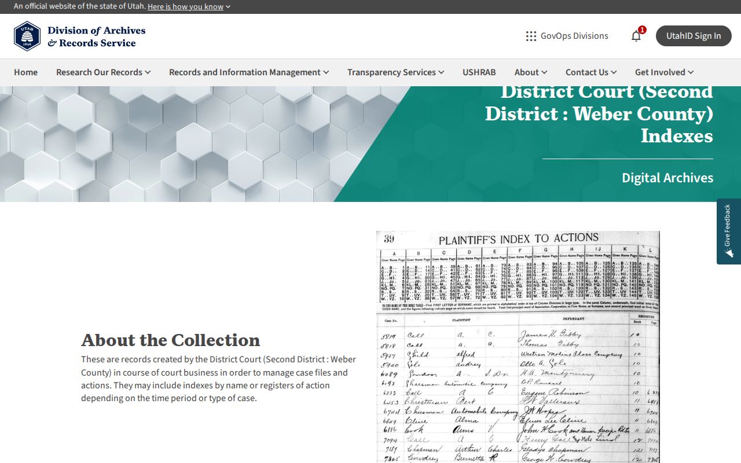The image size is (741, 463).
Task: Expand the Get Involved menu
Action: point(665,72)
